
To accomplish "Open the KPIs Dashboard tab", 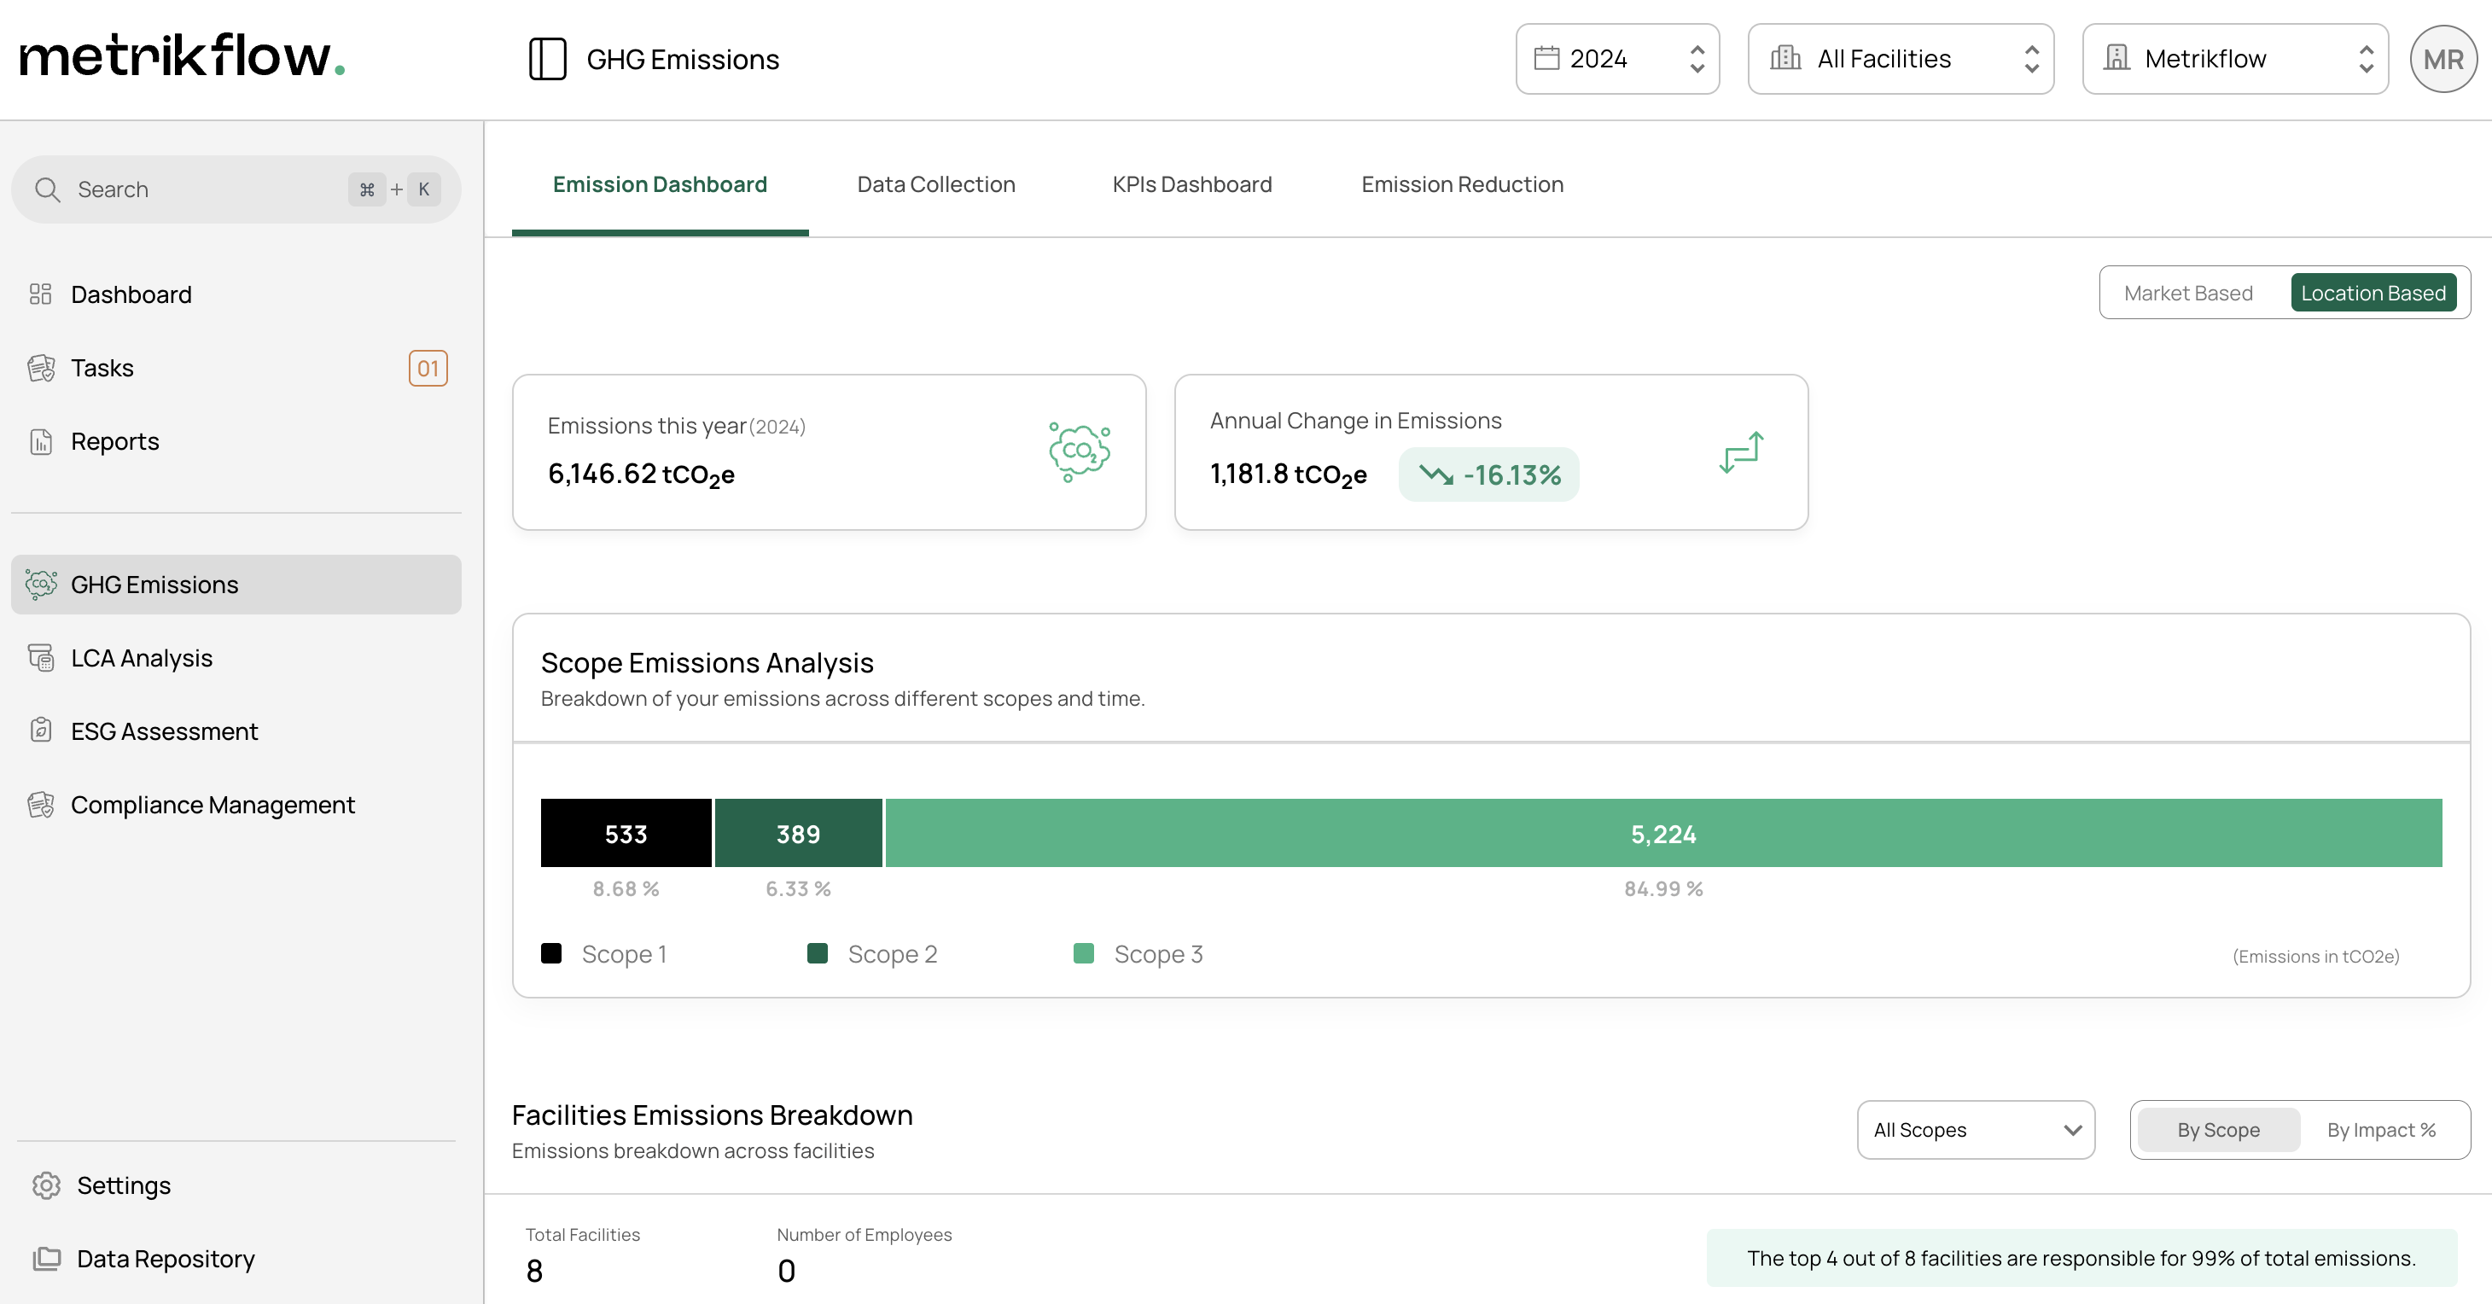I will 1191,185.
